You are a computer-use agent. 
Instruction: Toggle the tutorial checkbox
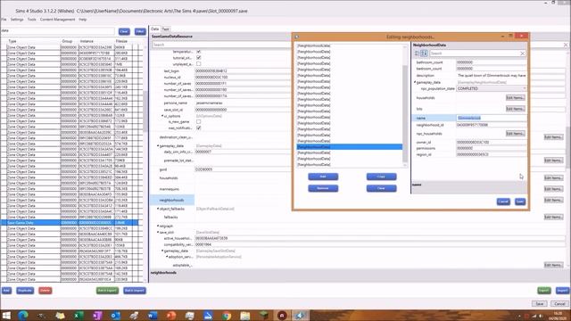click(x=198, y=58)
